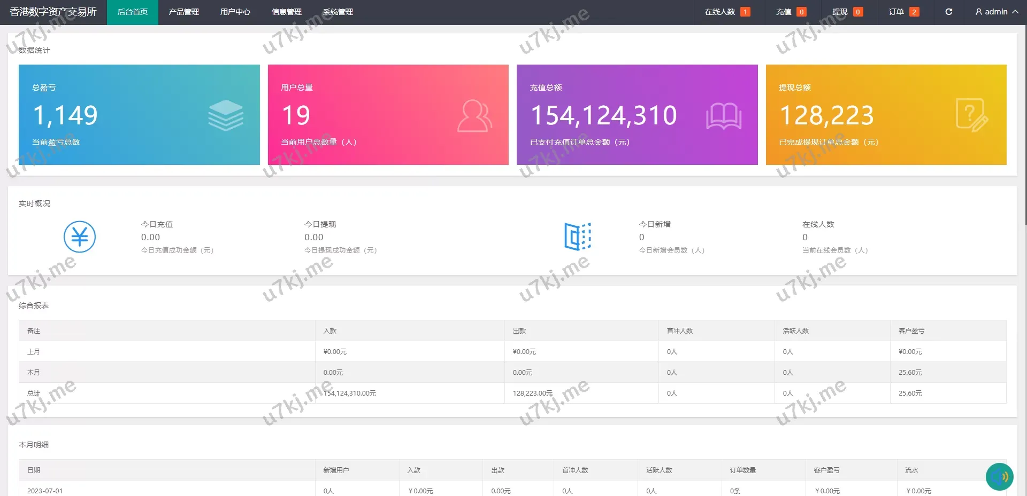This screenshot has height=496, width=1027.
Task: Open the 产品管理 menu
Action: coord(183,12)
